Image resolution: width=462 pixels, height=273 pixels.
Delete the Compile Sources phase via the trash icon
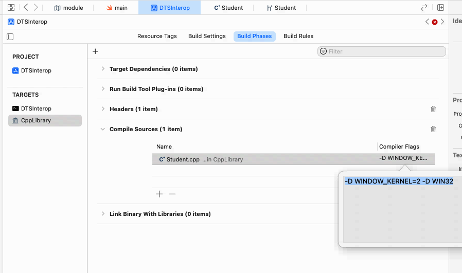tap(433, 129)
